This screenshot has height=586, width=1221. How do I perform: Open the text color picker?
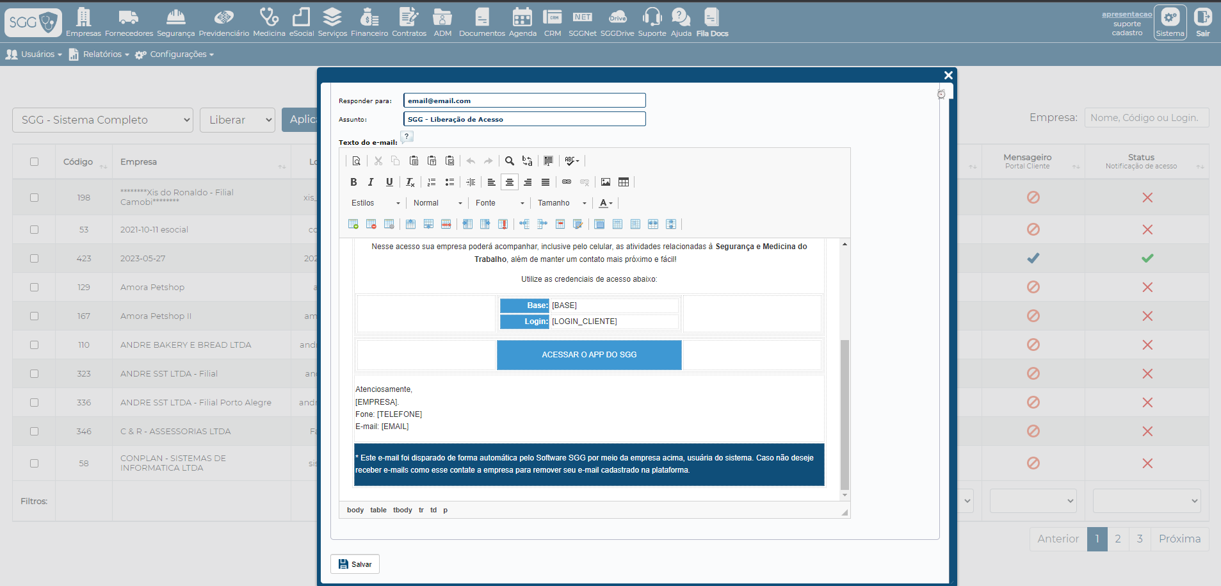coord(606,203)
